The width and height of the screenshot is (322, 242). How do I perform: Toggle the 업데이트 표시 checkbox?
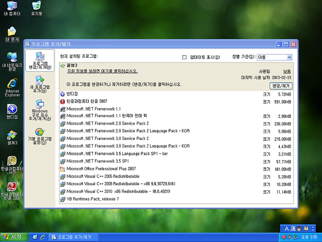[184, 57]
